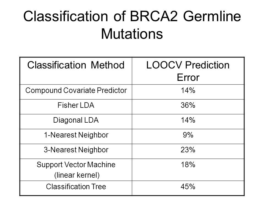Click the 45% error value
Screen dimensions: 264x198
pyautogui.click(x=188, y=186)
